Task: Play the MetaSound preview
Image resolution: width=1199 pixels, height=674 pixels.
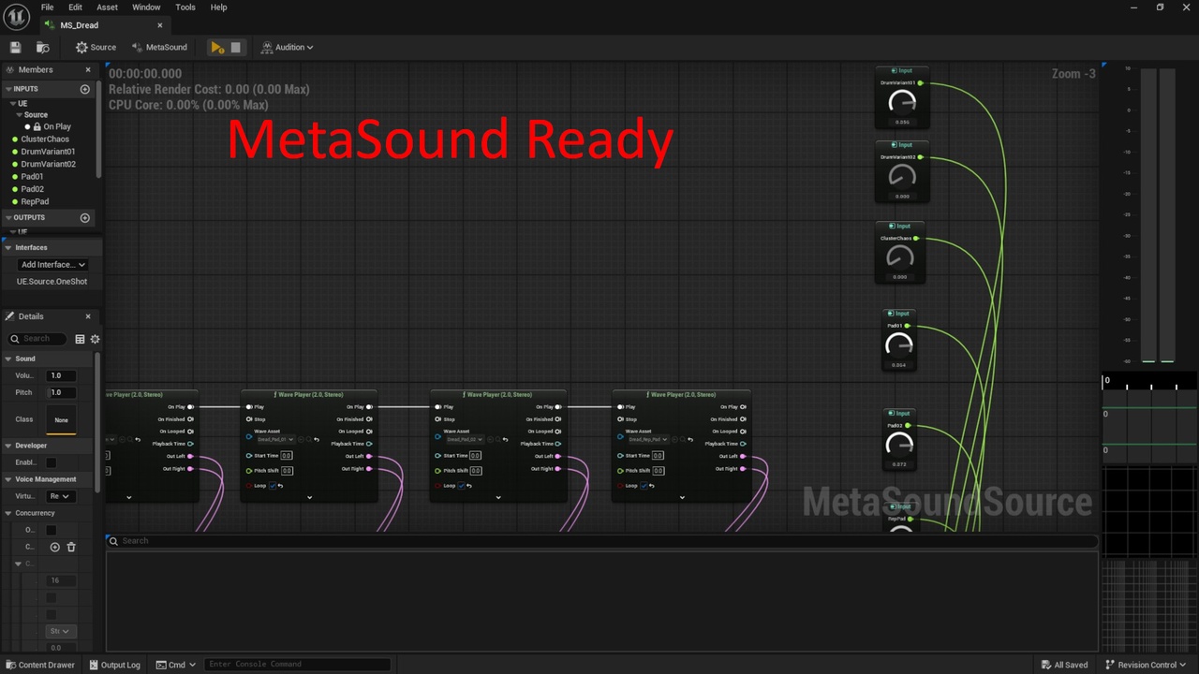Action: 217,47
